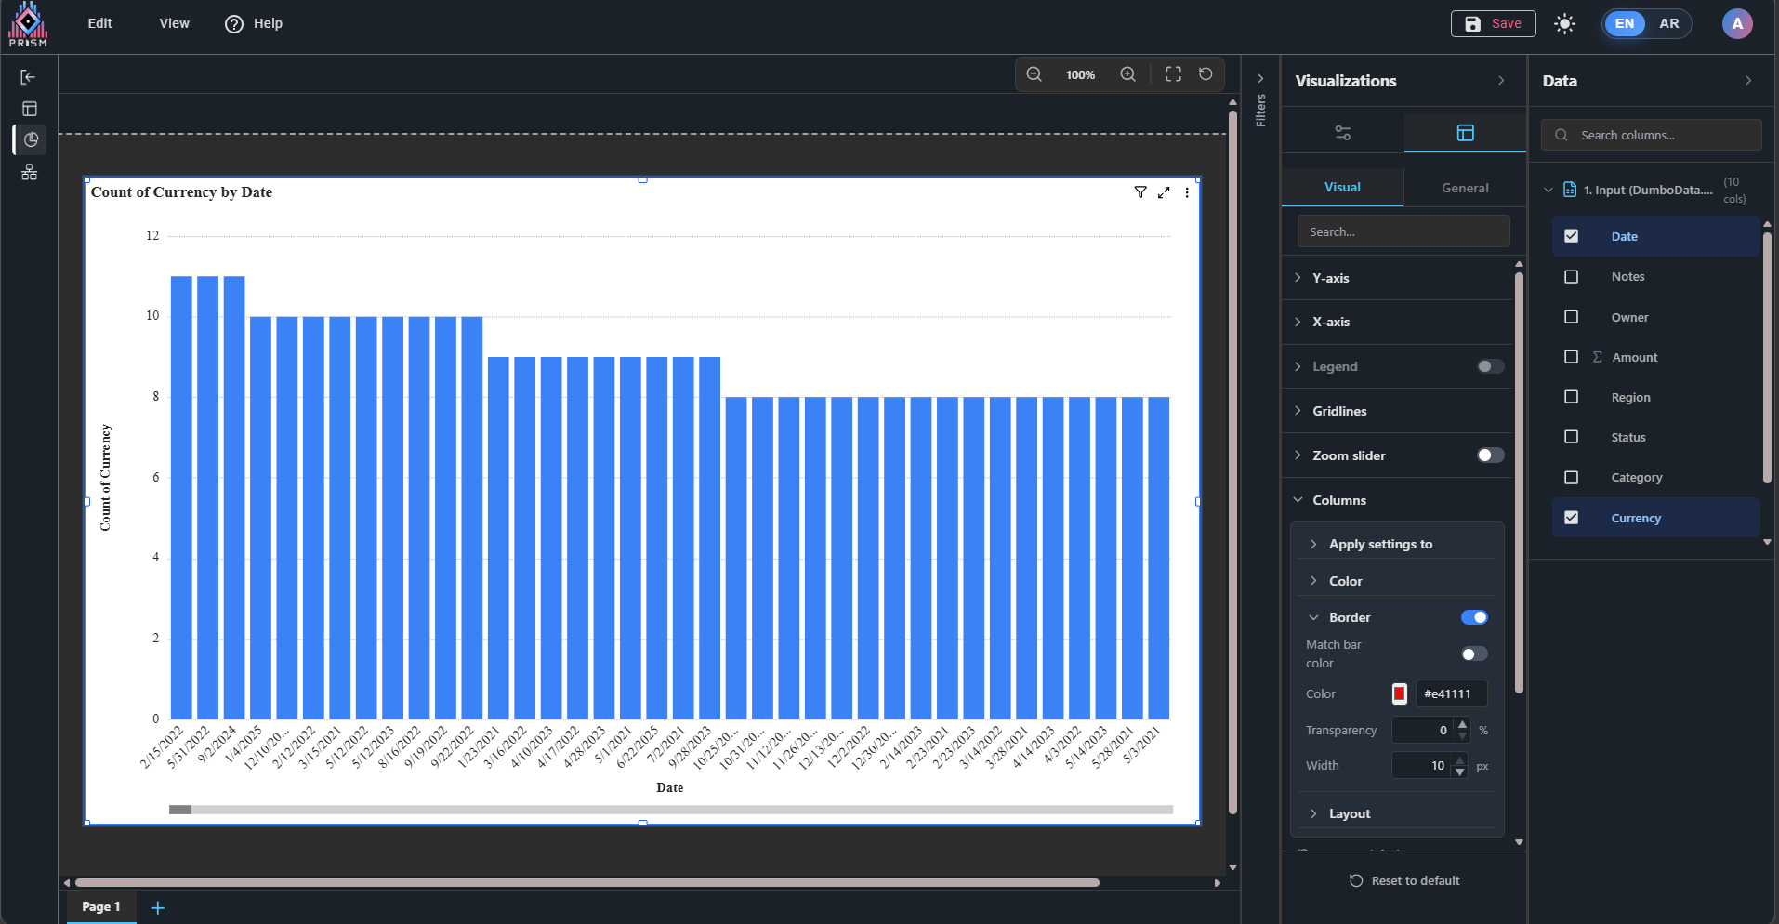This screenshot has width=1779, height=924.
Task: Click Reset to default
Action: (x=1404, y=880)
